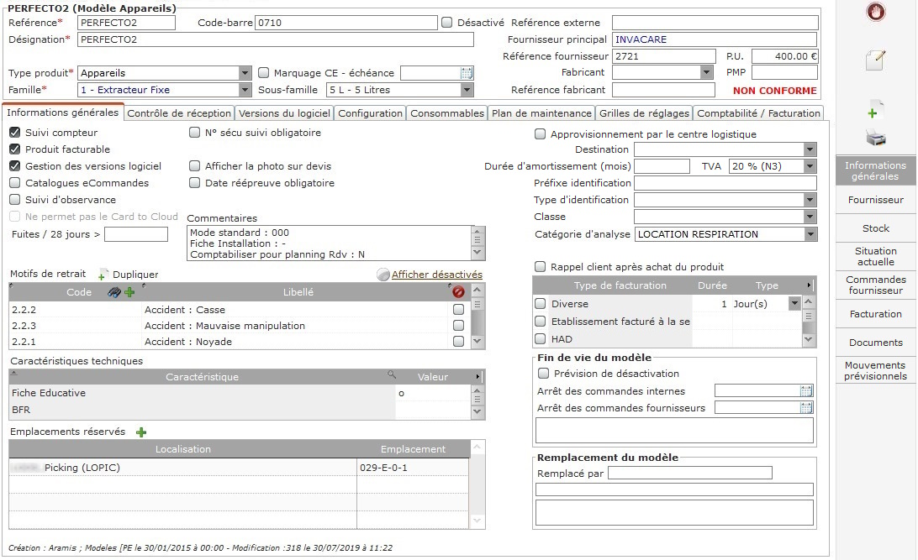Toggle Gestion des versions logiciel checkbox
Image resolution: width=918 pixels, height=560 pixels.
(x=14, y=166)
